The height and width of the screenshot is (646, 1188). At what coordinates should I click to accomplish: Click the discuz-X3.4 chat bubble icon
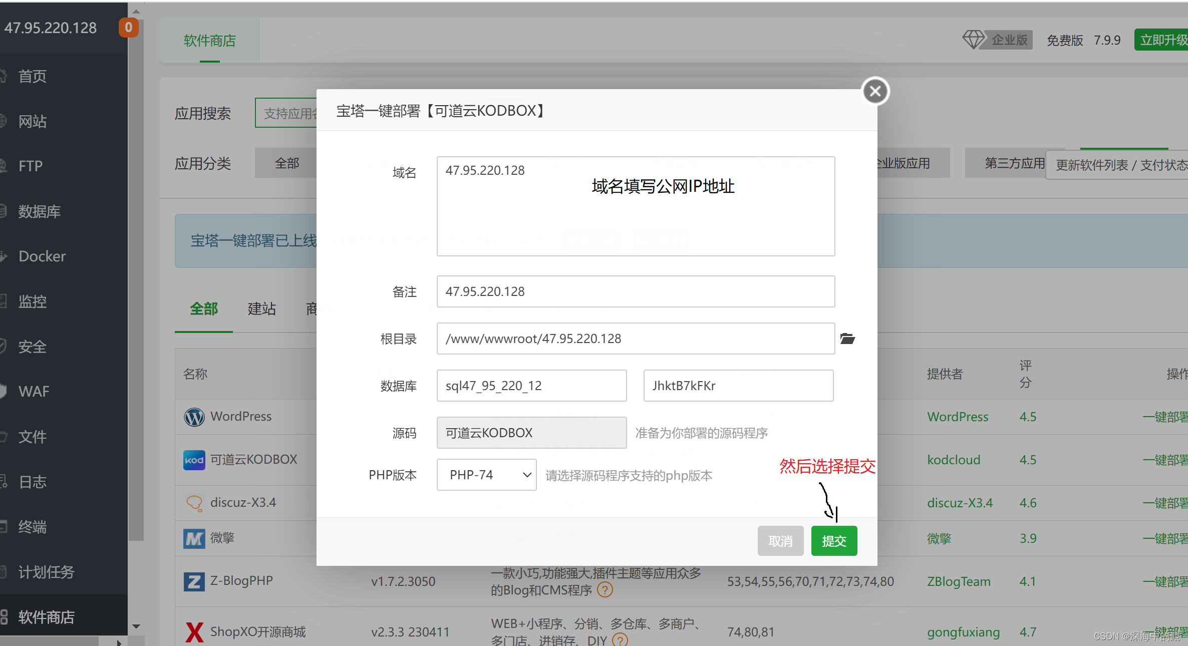(x=194, y=503)
